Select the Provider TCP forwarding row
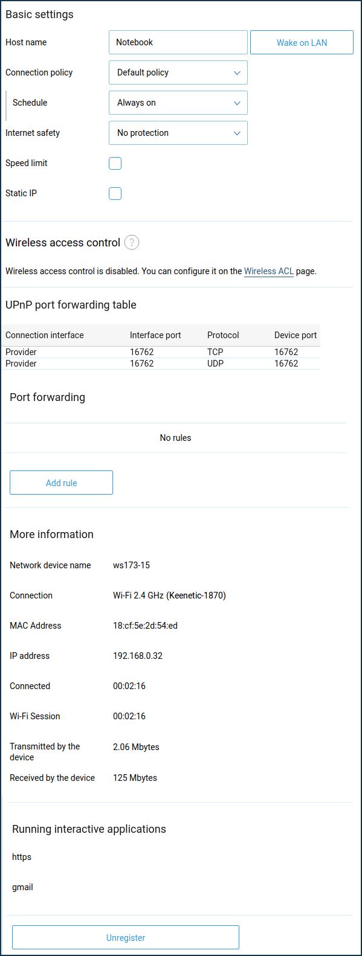Image resolution: width=362 pixels, height=956 pixels. pyautogui.click(x=161, y=352)
